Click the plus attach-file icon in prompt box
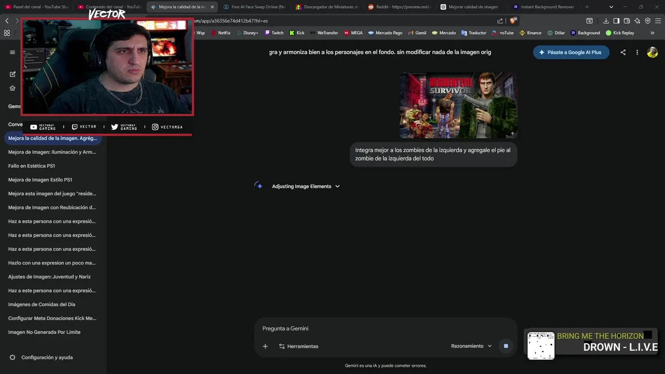Image resolution: width=665 pixels, height=374 pixels. (265, 346)
